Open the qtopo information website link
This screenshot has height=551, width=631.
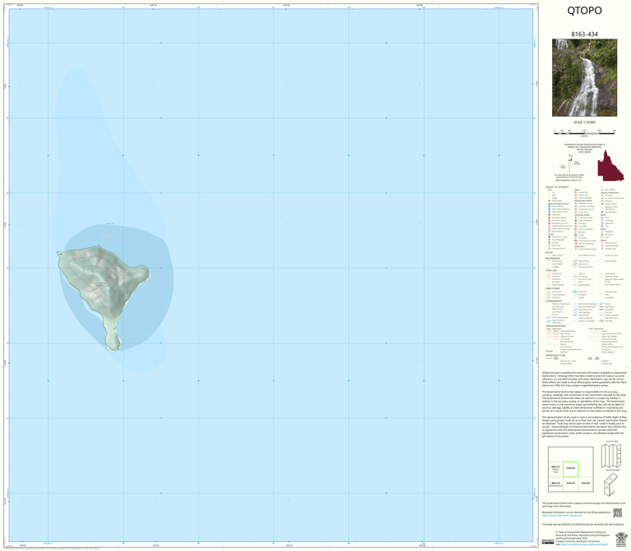pos(562,515)
